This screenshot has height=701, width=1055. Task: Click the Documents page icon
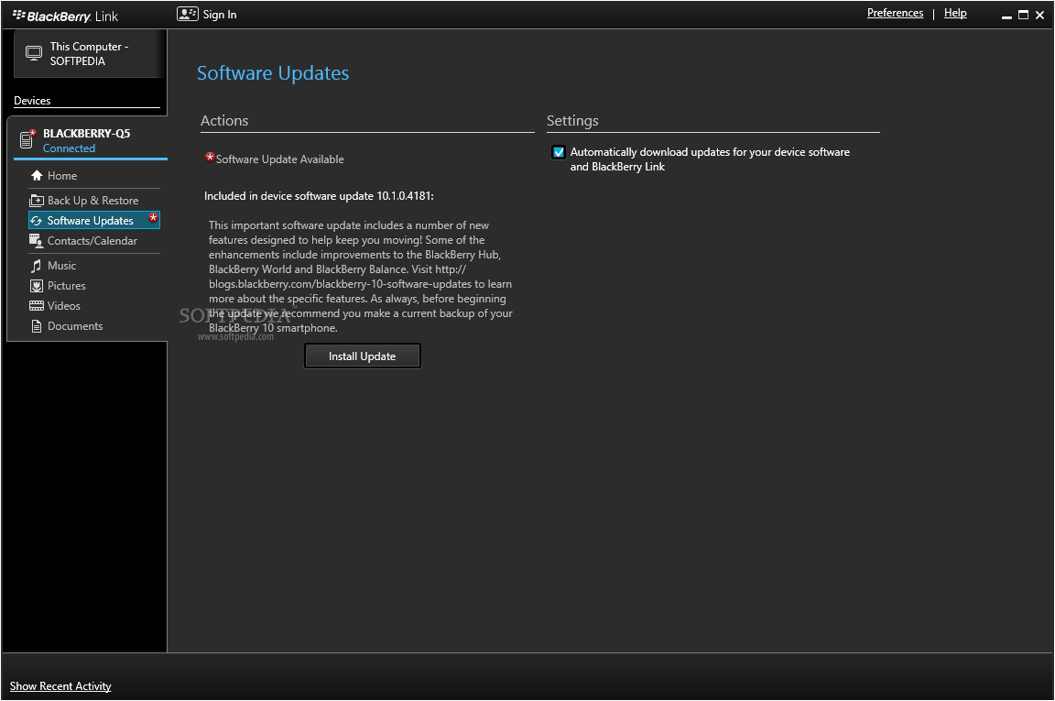37,326
